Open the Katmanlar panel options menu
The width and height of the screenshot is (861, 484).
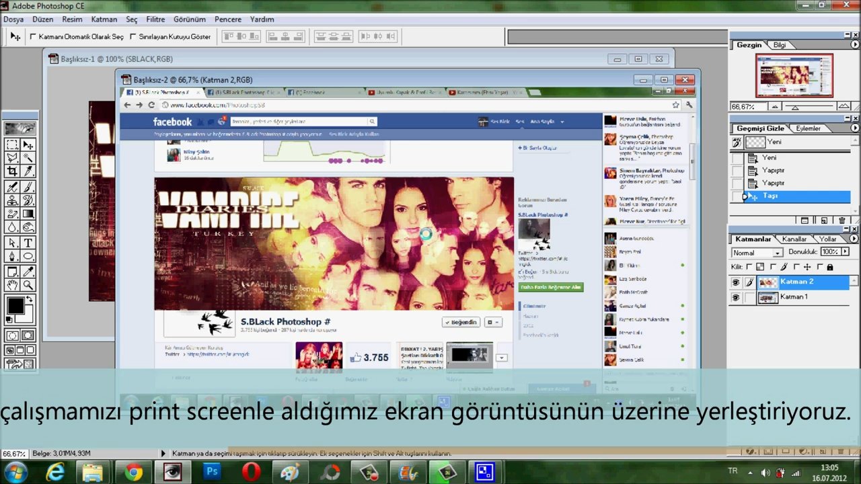click(855, 239)
